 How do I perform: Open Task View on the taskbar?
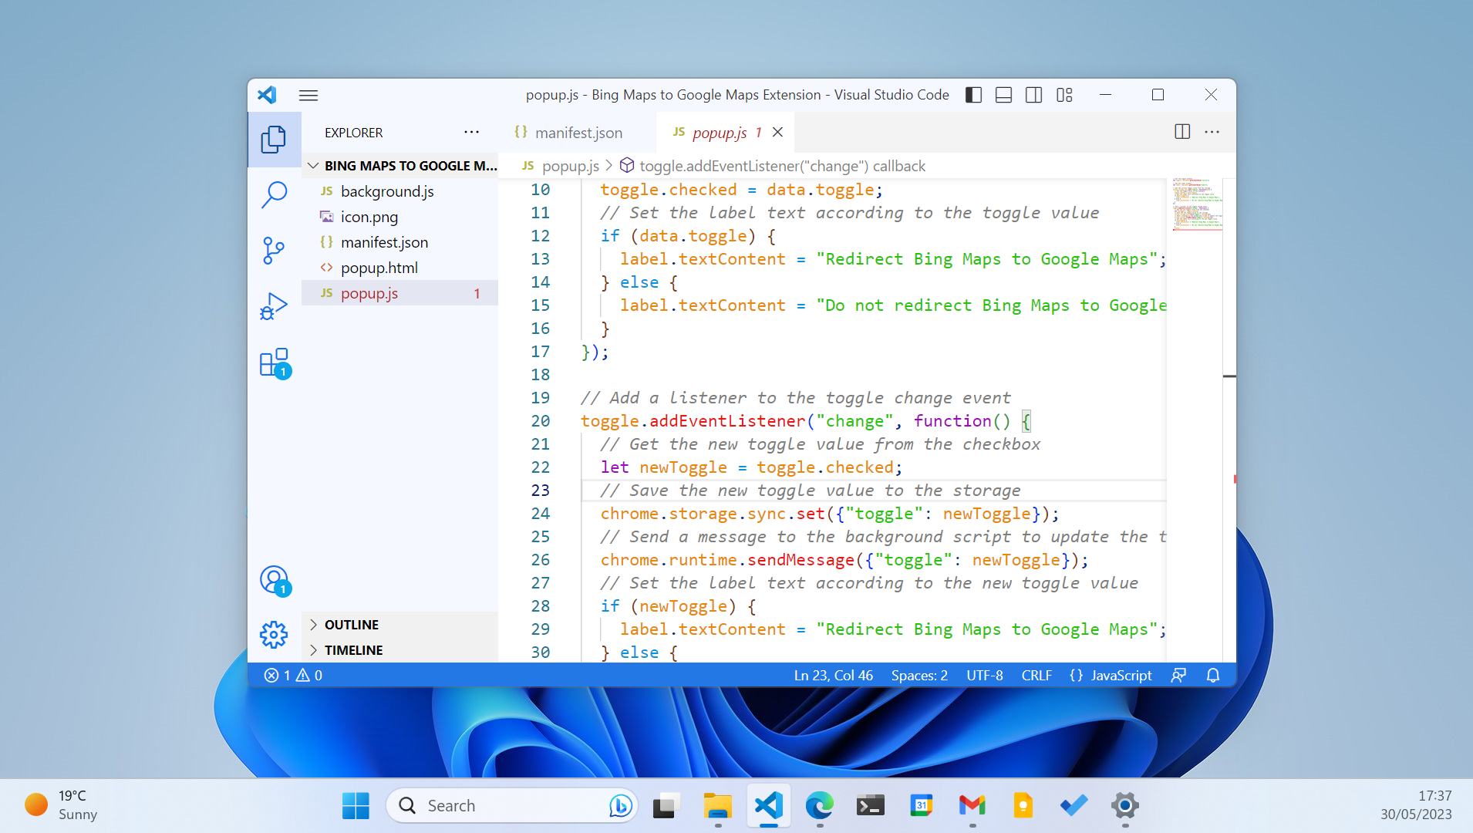pyautogui.click(x=666, y=806)
